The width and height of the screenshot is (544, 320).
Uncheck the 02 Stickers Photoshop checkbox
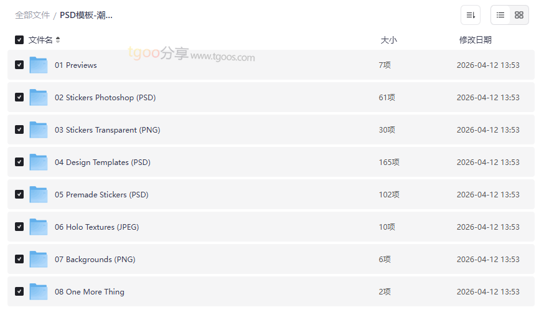pyautogui.click(x=19, y=97)
